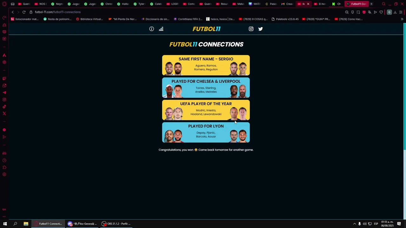Switch to the 'Tyler' tab
The width and height of the screenshot is (406, 228).
pyautogui.click(x=139, y=4)
